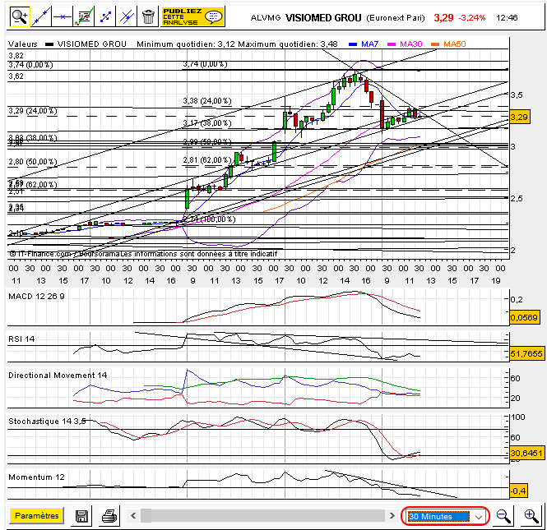
Task: Click the -3,24% change value
Action: click(471, 18)
